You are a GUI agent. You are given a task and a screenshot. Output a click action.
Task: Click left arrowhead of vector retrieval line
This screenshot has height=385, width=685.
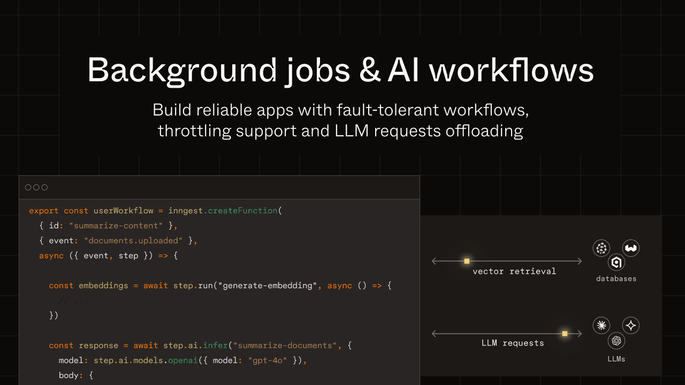[x=434, y=261]
